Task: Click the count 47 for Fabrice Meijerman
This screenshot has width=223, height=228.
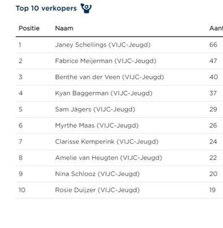Action: [213, 61]
